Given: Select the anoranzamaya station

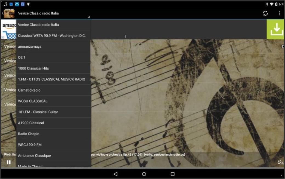Looking at the screenshot, I should [53, 47].
